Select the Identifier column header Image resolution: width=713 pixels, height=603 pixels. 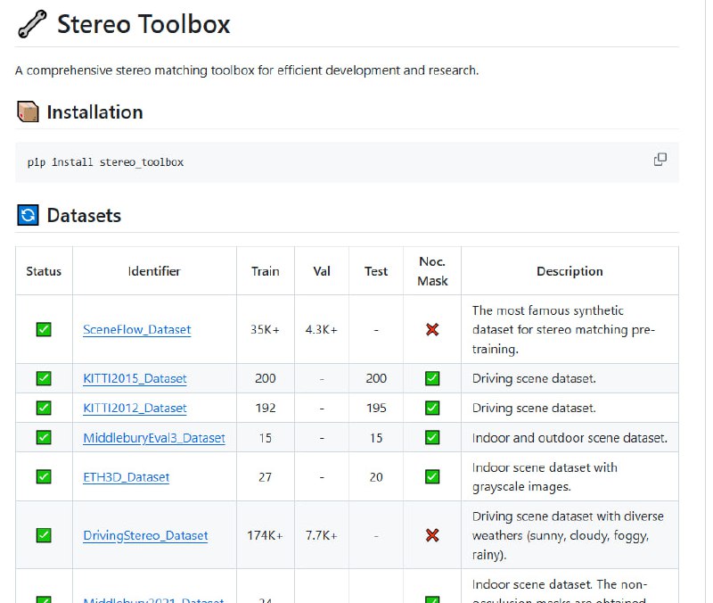[154, 270]
